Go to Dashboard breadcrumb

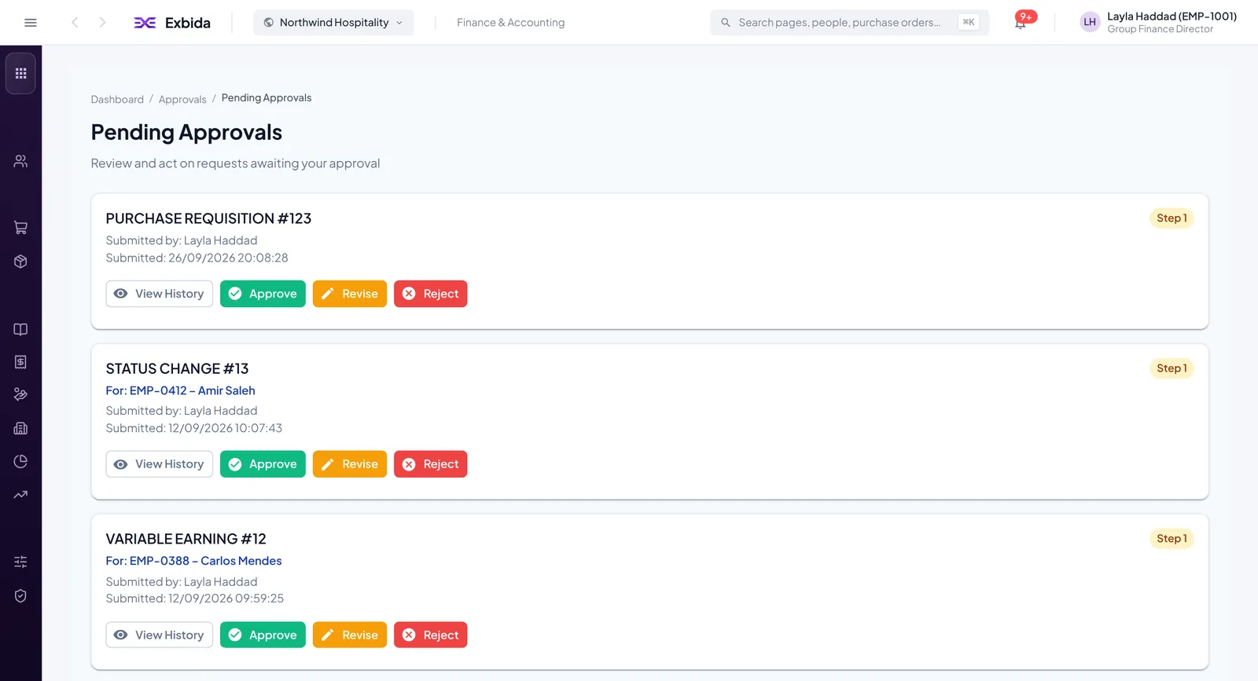(117, 100)
